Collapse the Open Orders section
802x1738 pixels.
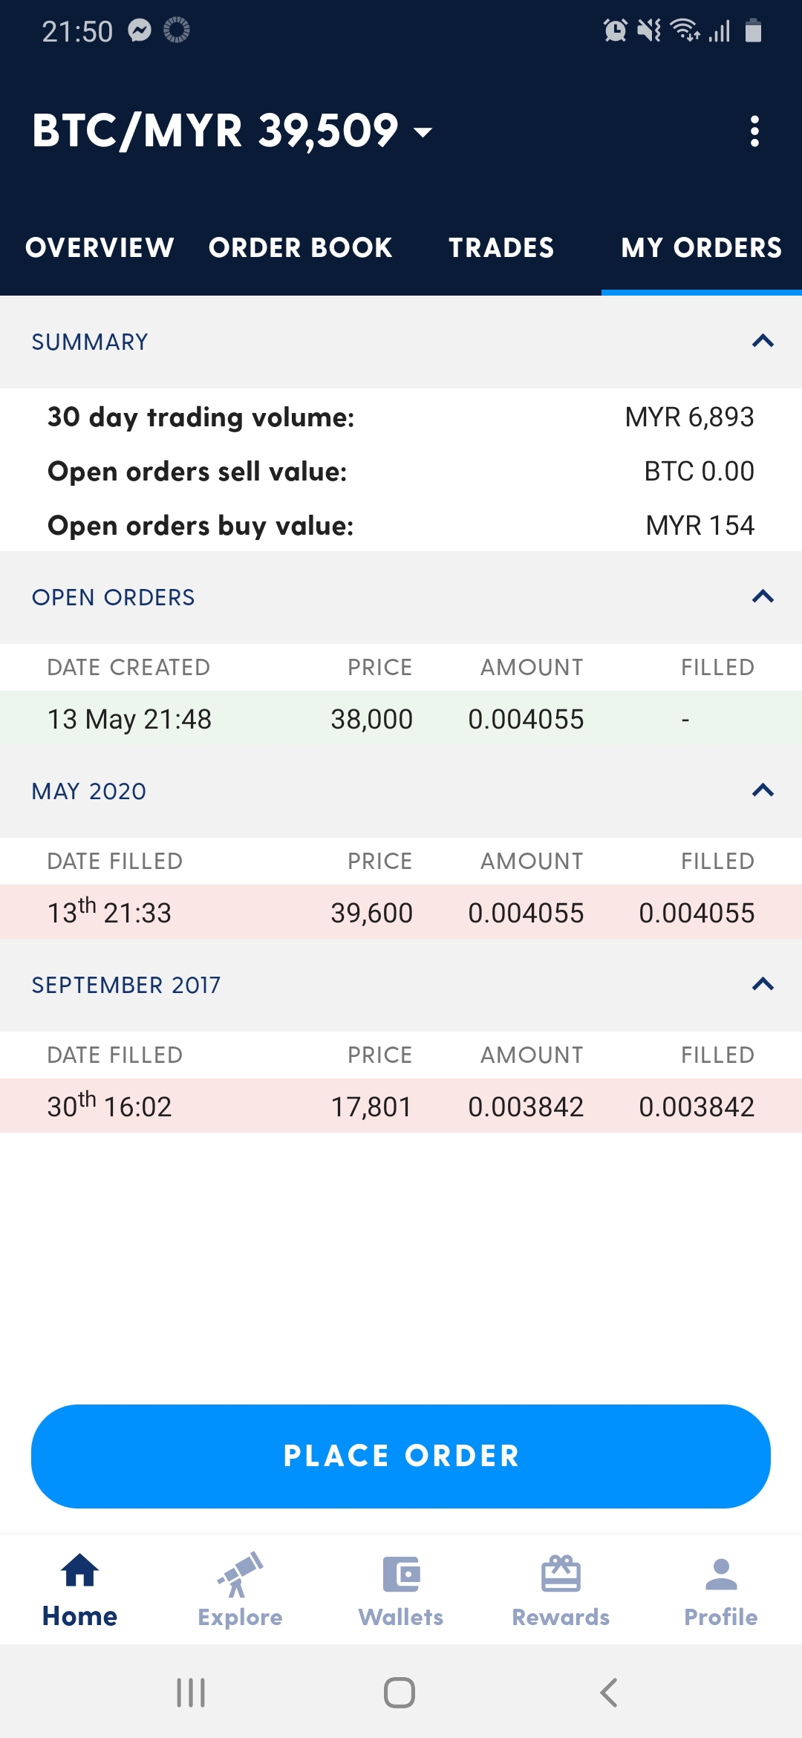[x=763, y=597]
